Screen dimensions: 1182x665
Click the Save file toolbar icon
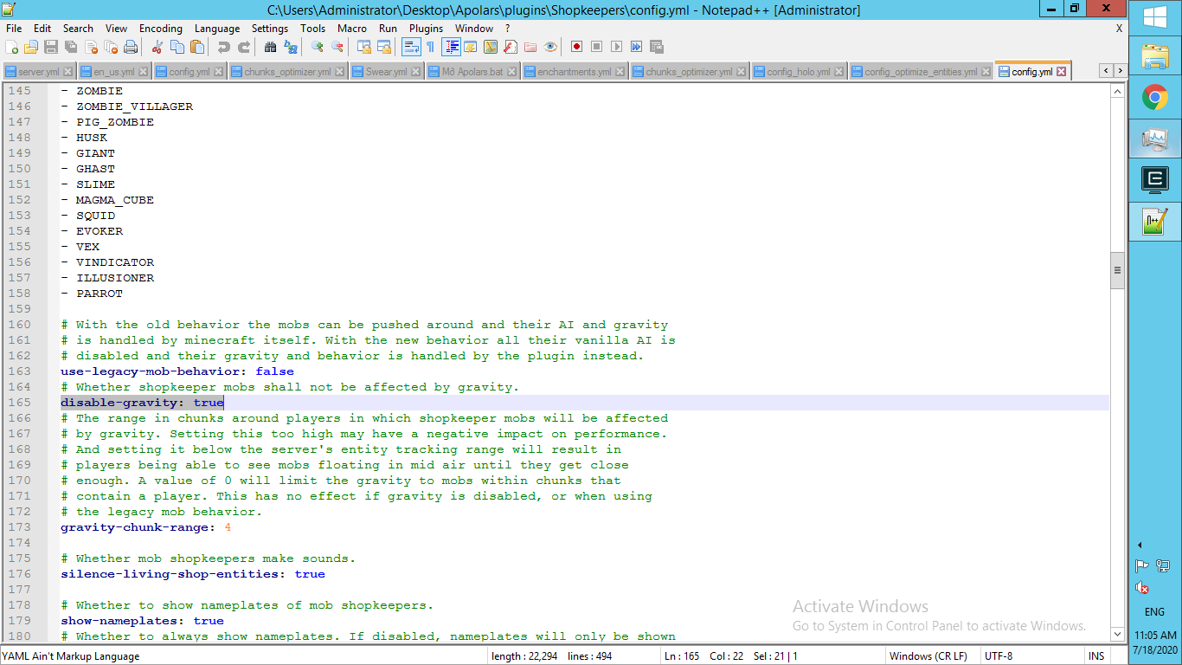coord(50,47)
